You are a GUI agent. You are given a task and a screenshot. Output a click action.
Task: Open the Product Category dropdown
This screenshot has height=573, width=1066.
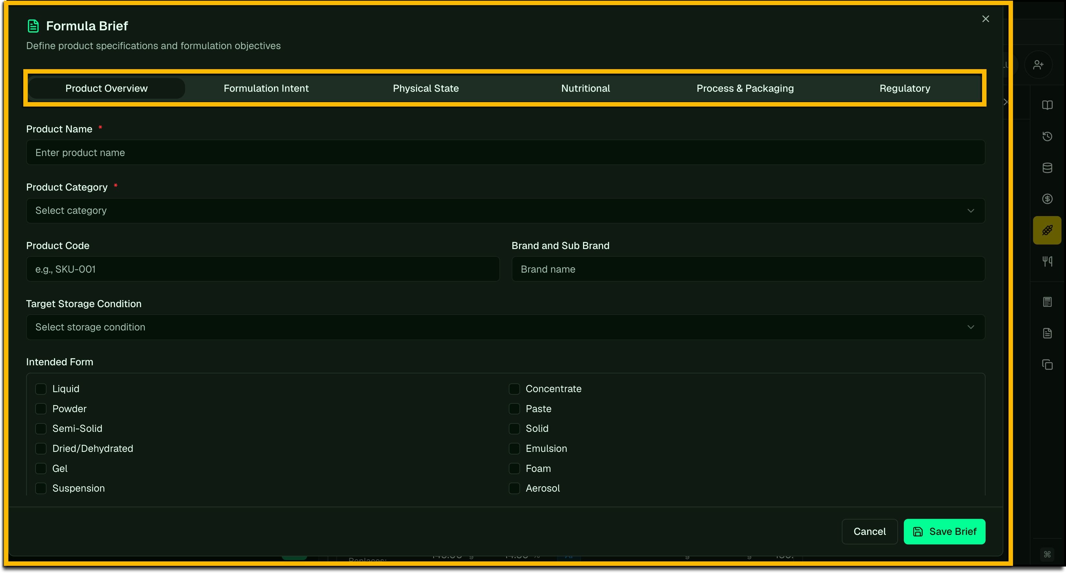click(505, 211)
